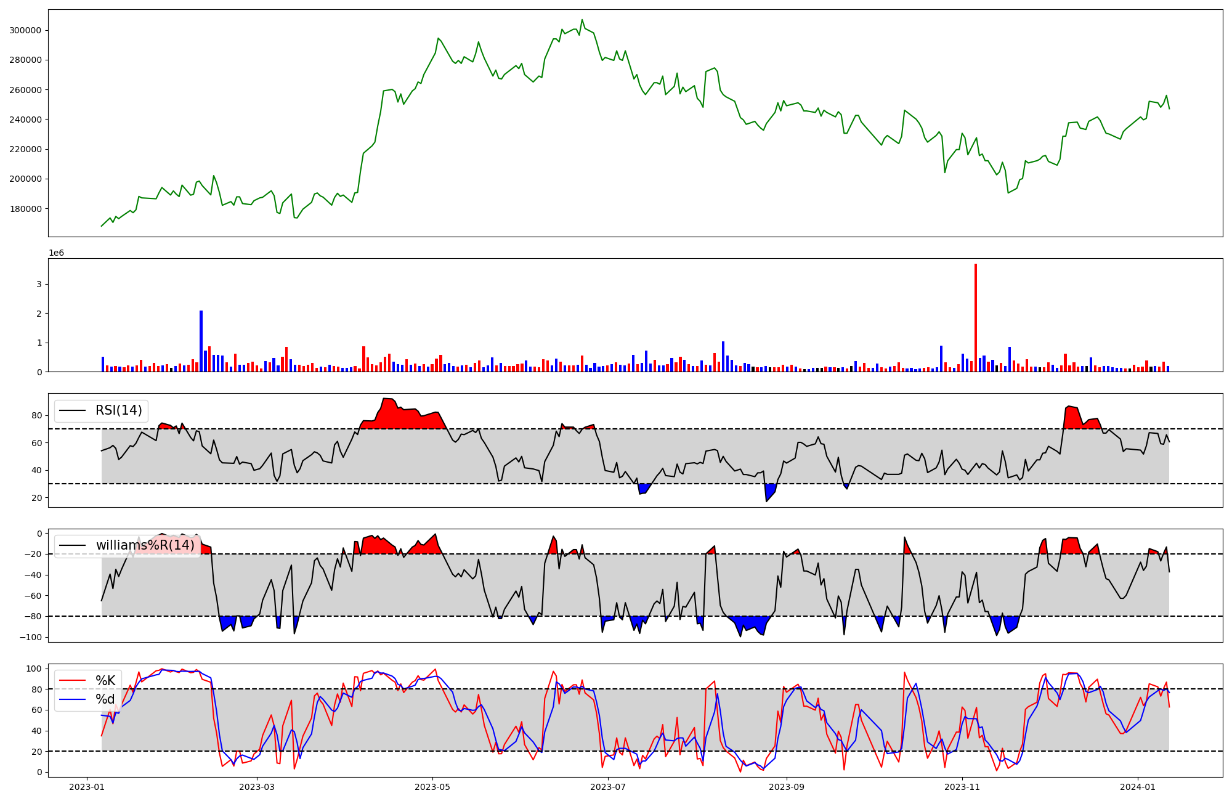The height and width of the screenshot is (801, 1232).
Task: Click the tall blue volume bar near 2M
Action: point(201,341)
